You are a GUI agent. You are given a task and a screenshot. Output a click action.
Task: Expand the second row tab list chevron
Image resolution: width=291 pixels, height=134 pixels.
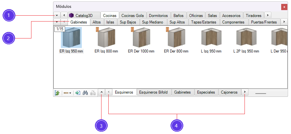pyautogui.click(x=57, y=22)
